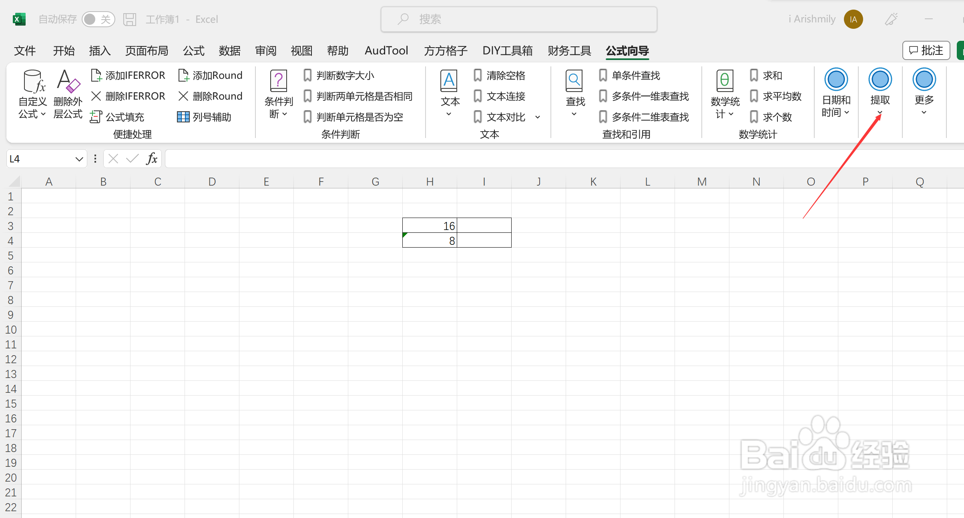Switch to the AudTool tab
Screen dimensions: 964x518
click(386, 51)
